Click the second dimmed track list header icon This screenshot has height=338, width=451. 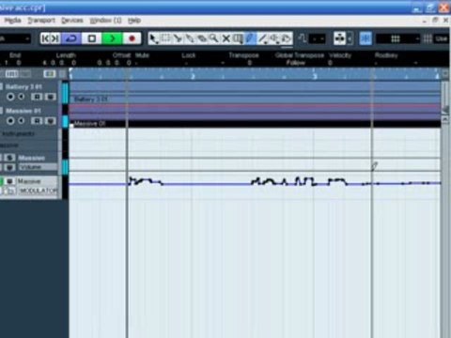[x=25, y=74]
